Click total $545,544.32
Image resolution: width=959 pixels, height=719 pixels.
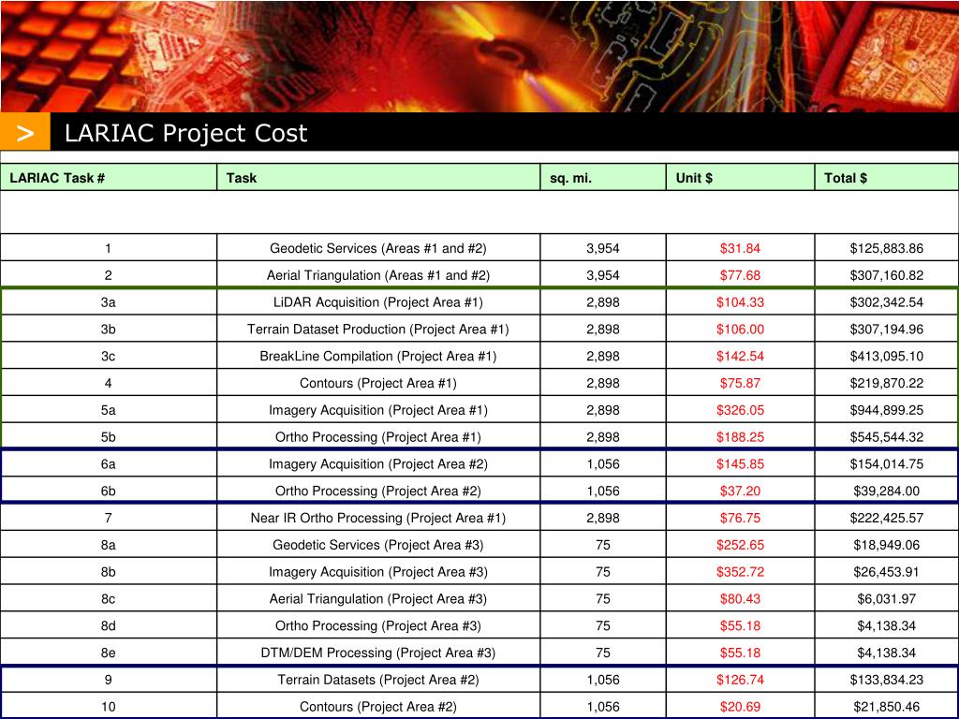tap(886, 436)
